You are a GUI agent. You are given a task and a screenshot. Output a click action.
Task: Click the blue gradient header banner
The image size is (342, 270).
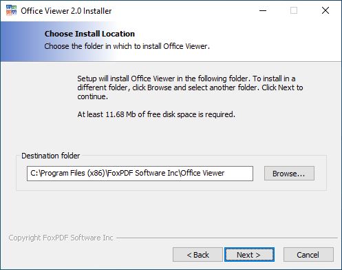click(171, 41)
